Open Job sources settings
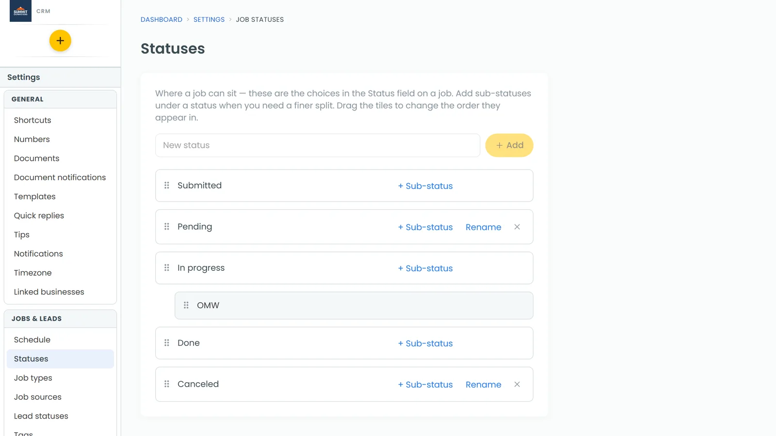The height and width of the screenshot is (436, 776). tap(61, 397)
